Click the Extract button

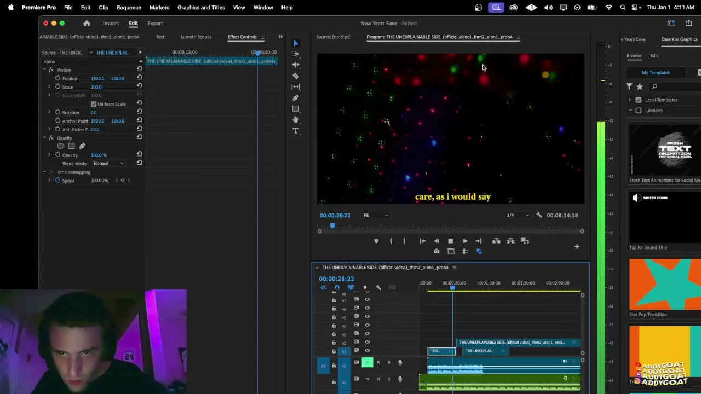pyautogui.click(x=510, y=241)
